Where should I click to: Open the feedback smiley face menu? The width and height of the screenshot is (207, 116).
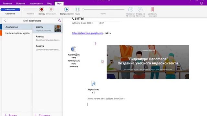(202, 3)
